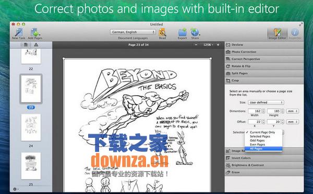Click the Brightness & Contrast sun icon
The width and height of the screenshot is (313, 194).
(228, 165)
